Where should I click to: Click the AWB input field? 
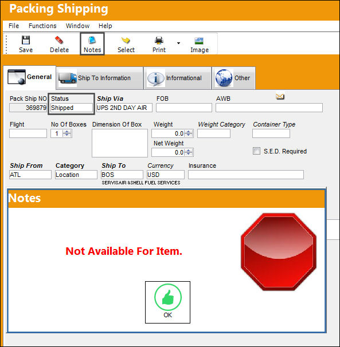tap(269, 108)
